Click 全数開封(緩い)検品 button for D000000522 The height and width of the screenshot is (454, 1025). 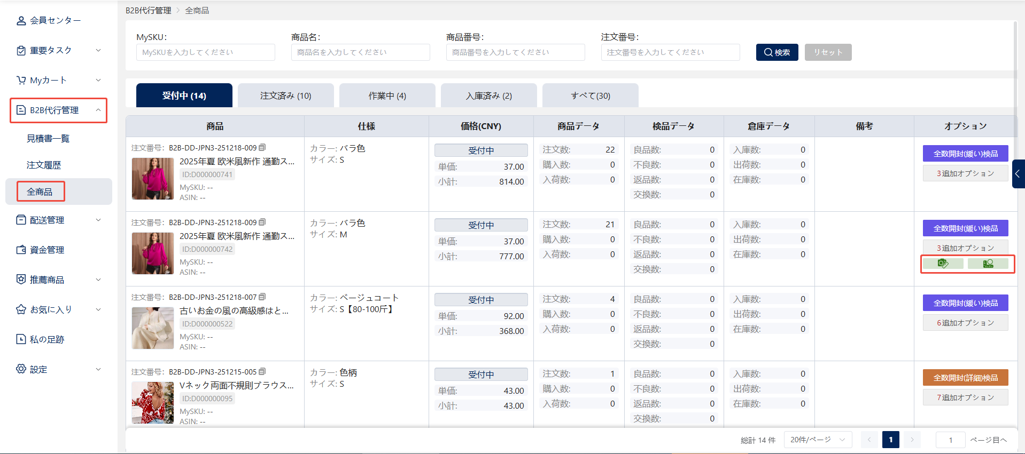[x=966, y=303]
